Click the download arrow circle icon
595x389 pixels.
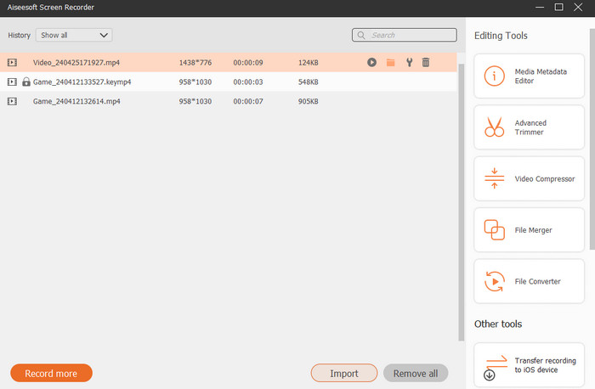pyautogui.click(x=489, y=375)
